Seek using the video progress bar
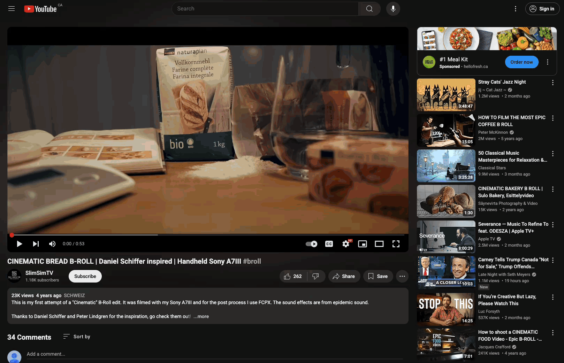Viewport: 564px width, 363px height. click(208, 235)
